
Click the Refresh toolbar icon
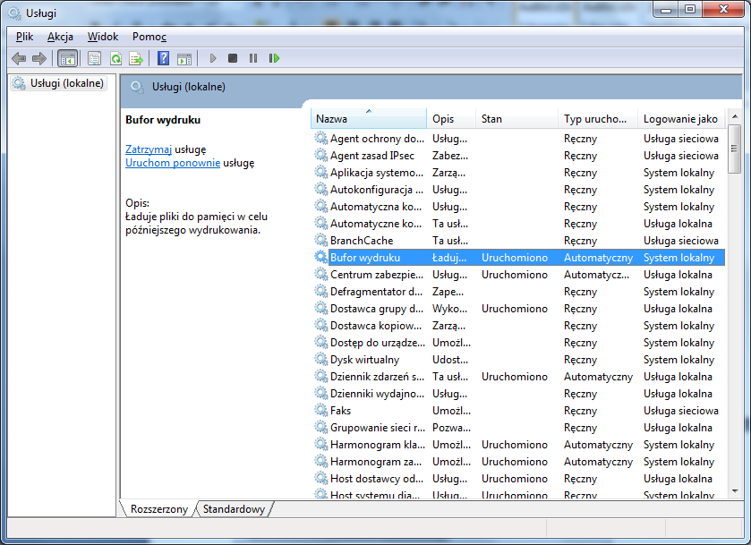[115, 58]
